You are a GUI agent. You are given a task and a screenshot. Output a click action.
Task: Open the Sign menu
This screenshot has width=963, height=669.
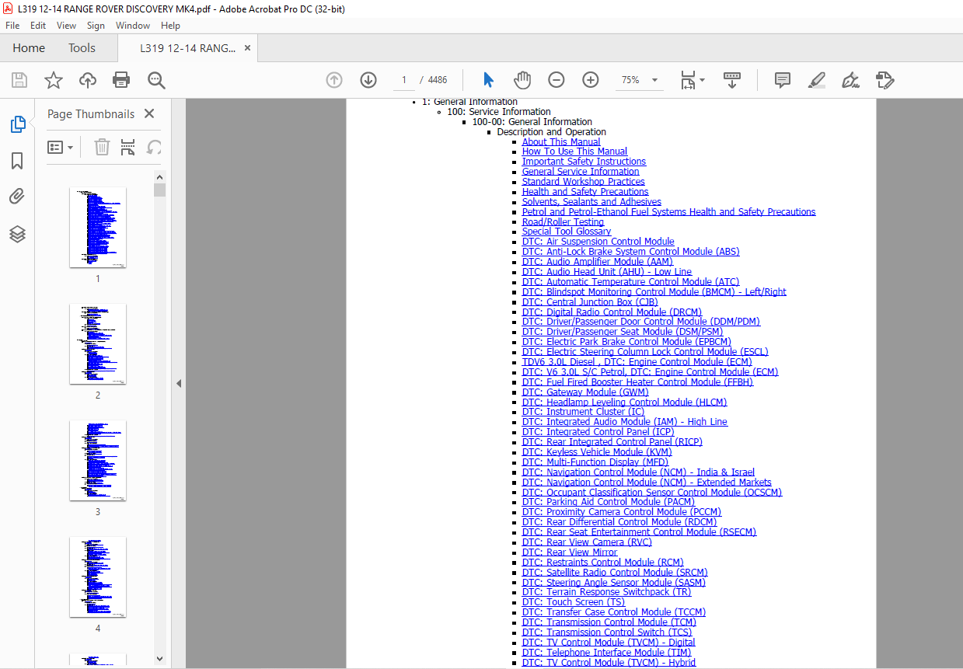(96, 26)
